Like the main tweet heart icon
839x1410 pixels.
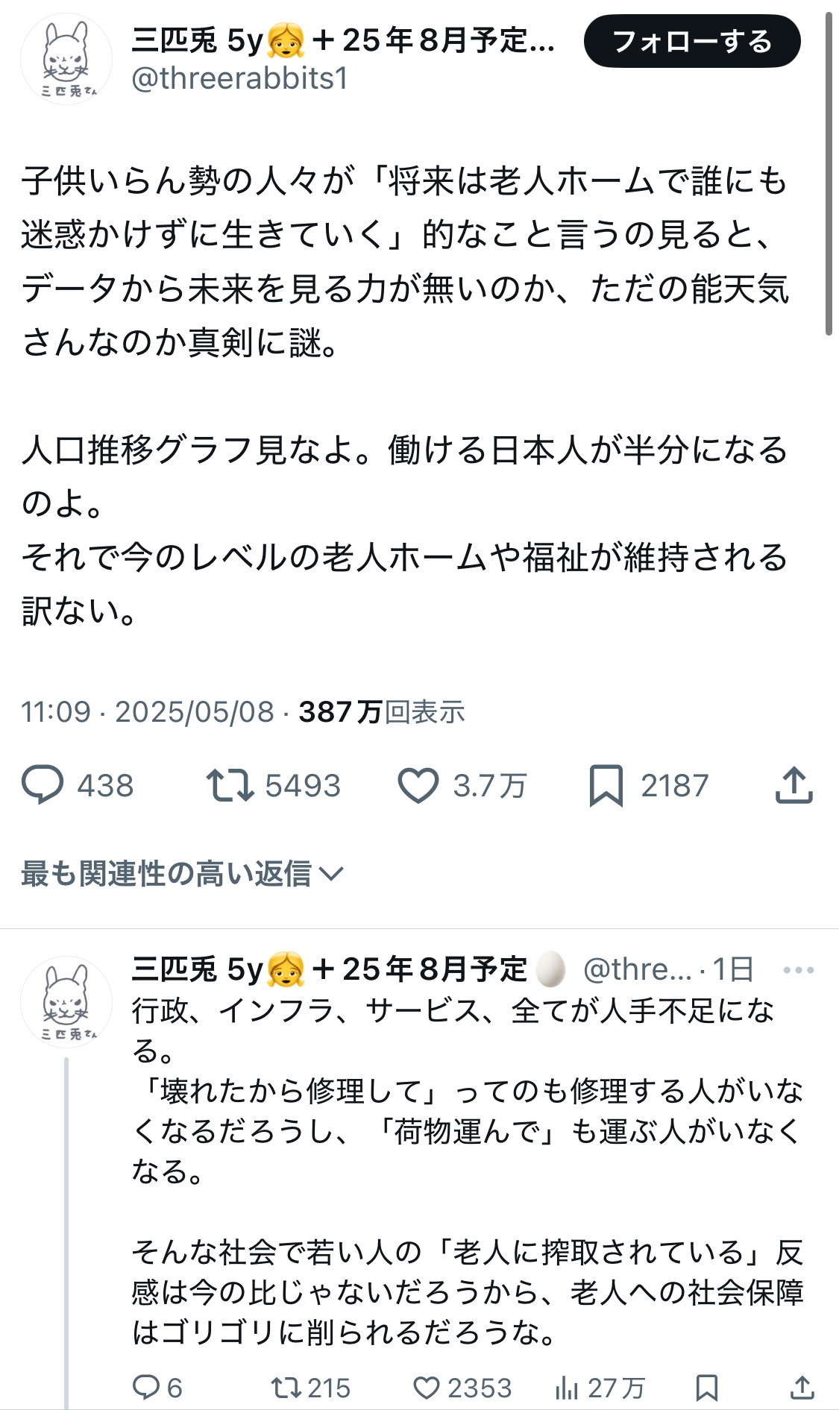coord(418,786)
